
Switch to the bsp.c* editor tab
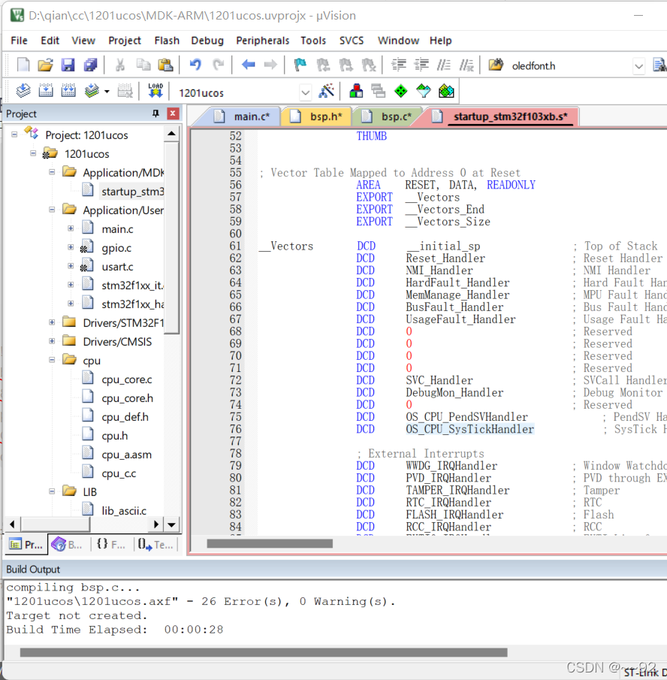point(388,116)
